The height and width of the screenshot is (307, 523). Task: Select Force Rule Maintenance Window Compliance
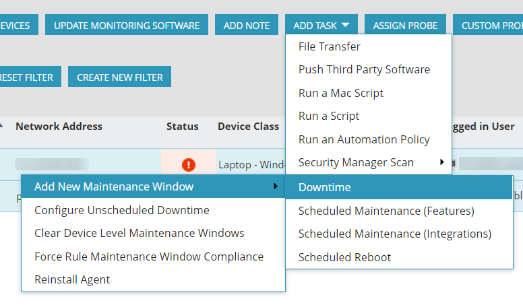pos(149,257)
